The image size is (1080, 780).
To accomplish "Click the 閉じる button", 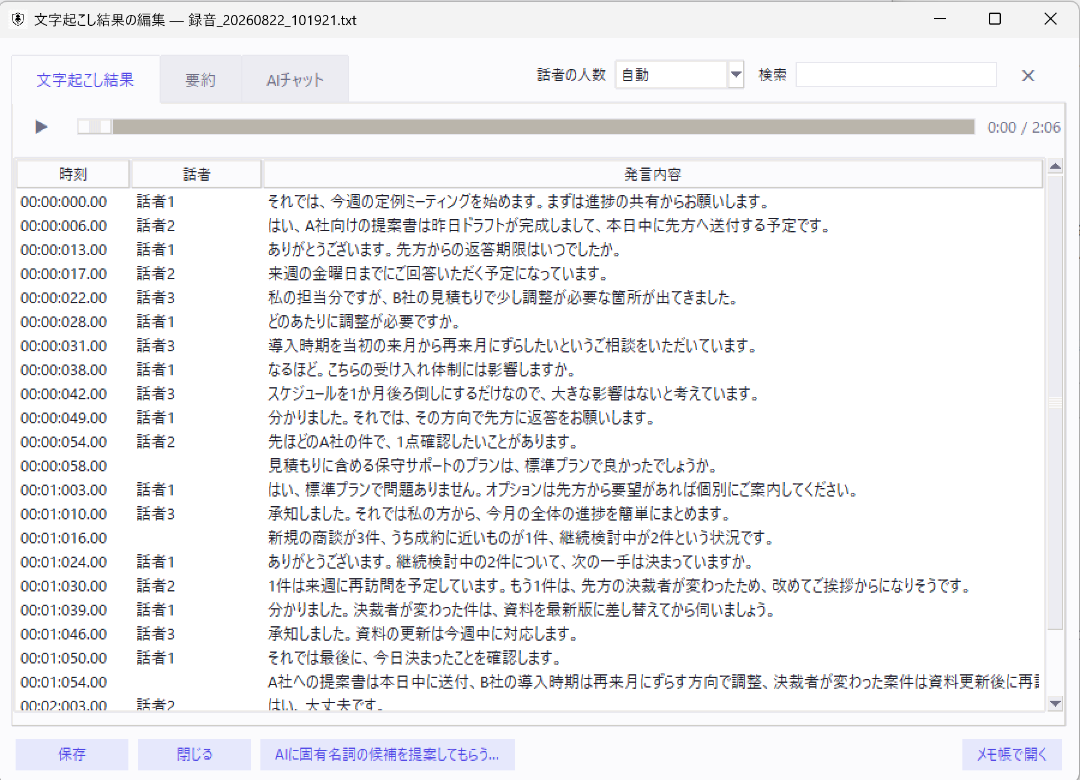I will point(194,754).
